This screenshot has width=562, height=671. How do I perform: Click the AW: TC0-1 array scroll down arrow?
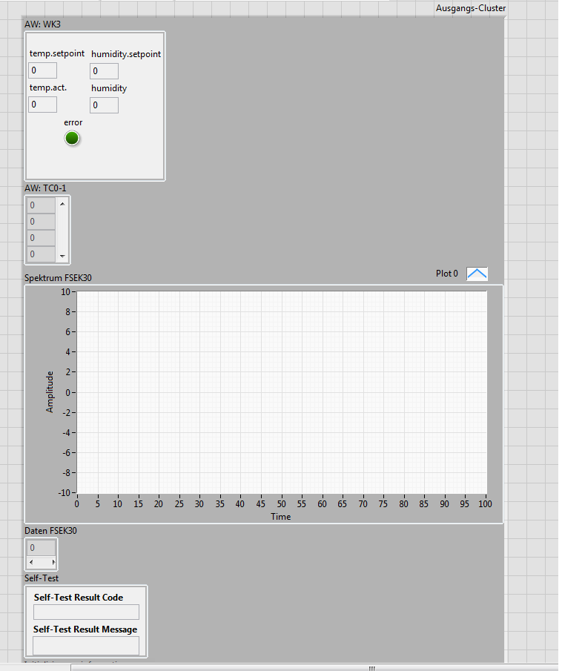click(62, 256)
